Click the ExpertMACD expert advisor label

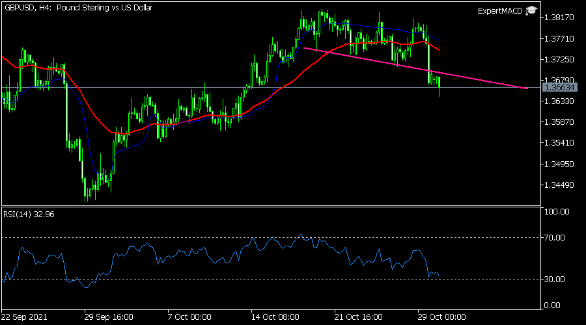point(500,11)
